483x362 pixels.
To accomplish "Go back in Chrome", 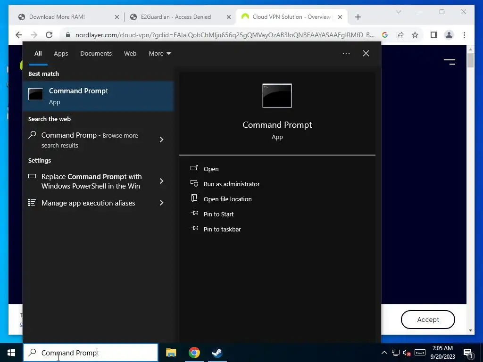I will pos(19,35).
